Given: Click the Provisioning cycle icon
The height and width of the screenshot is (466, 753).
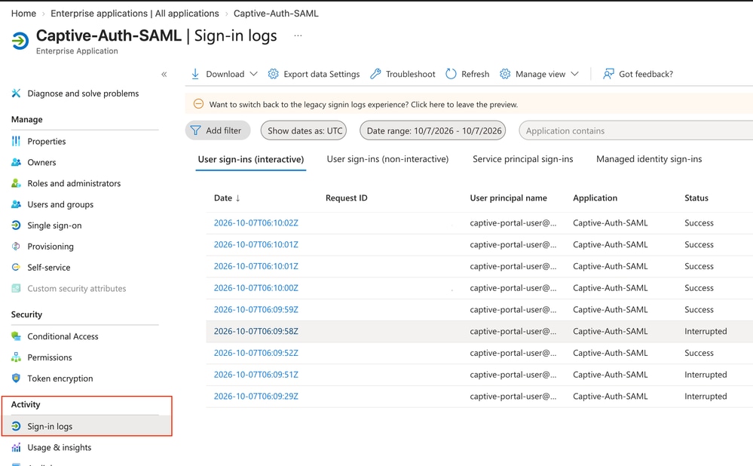Looking at the screenshot, I should [16, 246].
